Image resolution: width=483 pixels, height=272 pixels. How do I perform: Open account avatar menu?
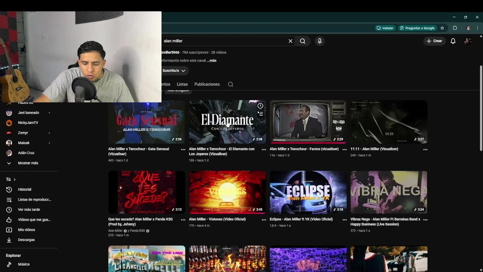pos(468,41)
